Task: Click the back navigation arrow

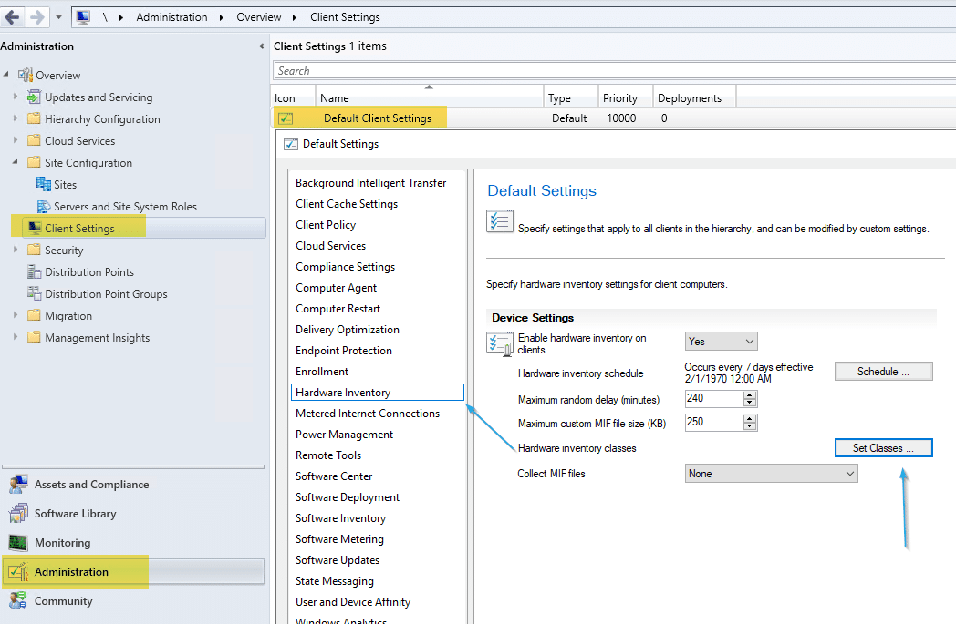Action: (x=12, y=16)
